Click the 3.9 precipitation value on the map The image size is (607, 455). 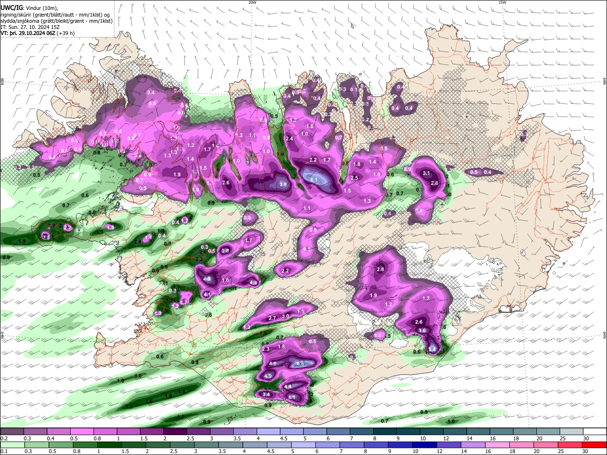pyautogui.click(x=283, y=184)
